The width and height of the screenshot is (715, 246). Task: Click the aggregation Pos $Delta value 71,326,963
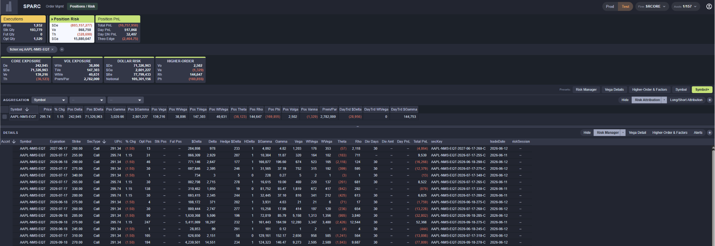point(94,117)
